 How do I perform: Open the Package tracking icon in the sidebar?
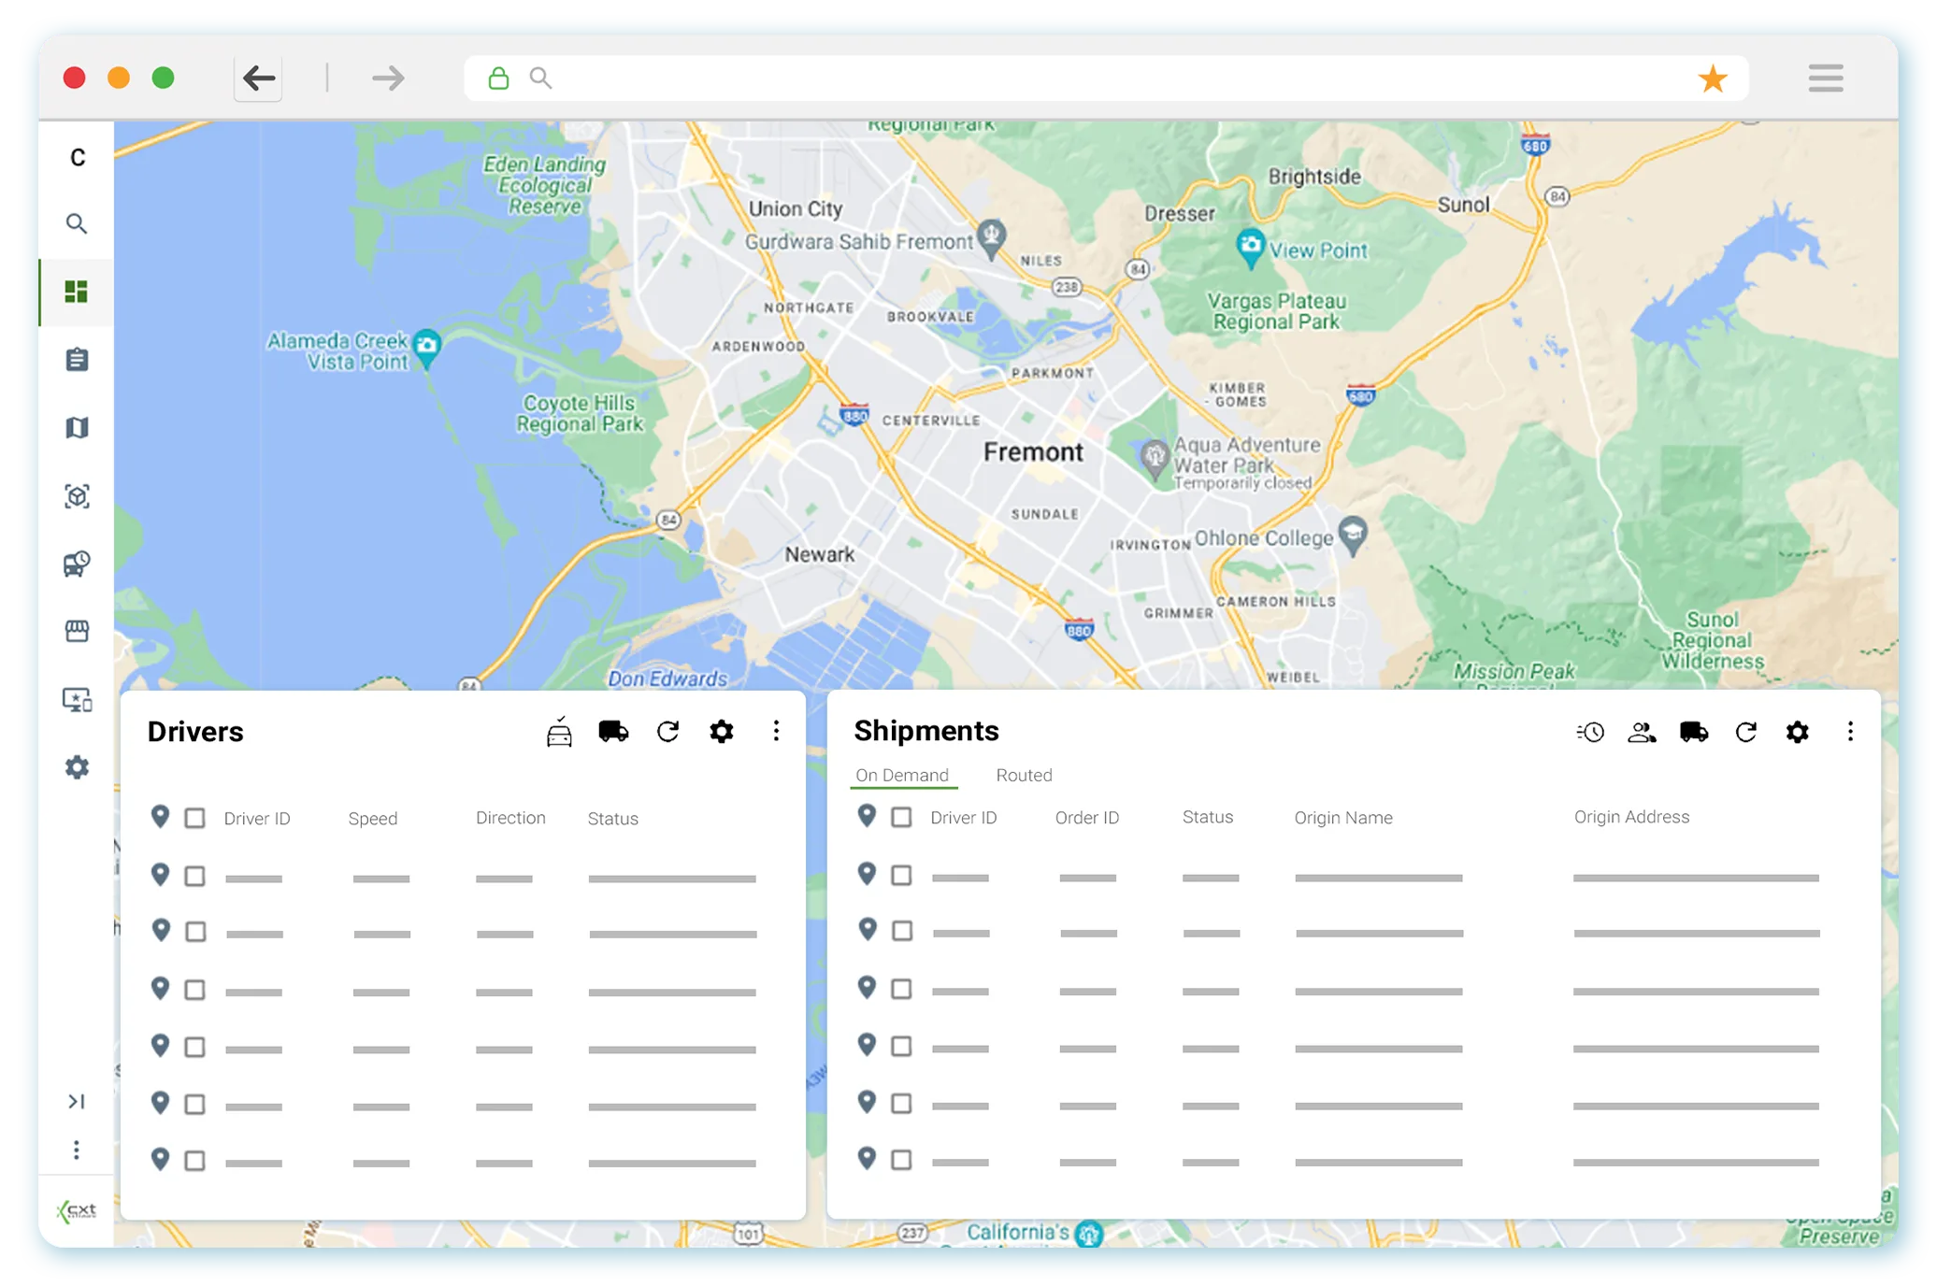point(77,497)
